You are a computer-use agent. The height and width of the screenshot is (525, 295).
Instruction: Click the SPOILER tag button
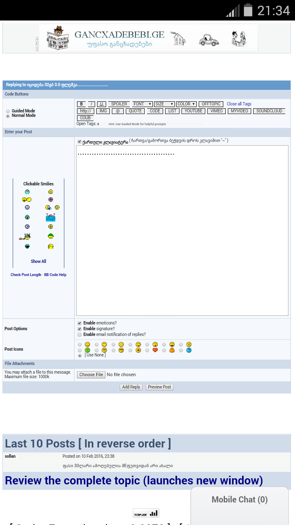point(119,104)
